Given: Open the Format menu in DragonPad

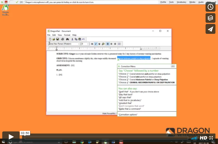Looking at the screenshot, I should pyautogui.click(x=67, y=35).
